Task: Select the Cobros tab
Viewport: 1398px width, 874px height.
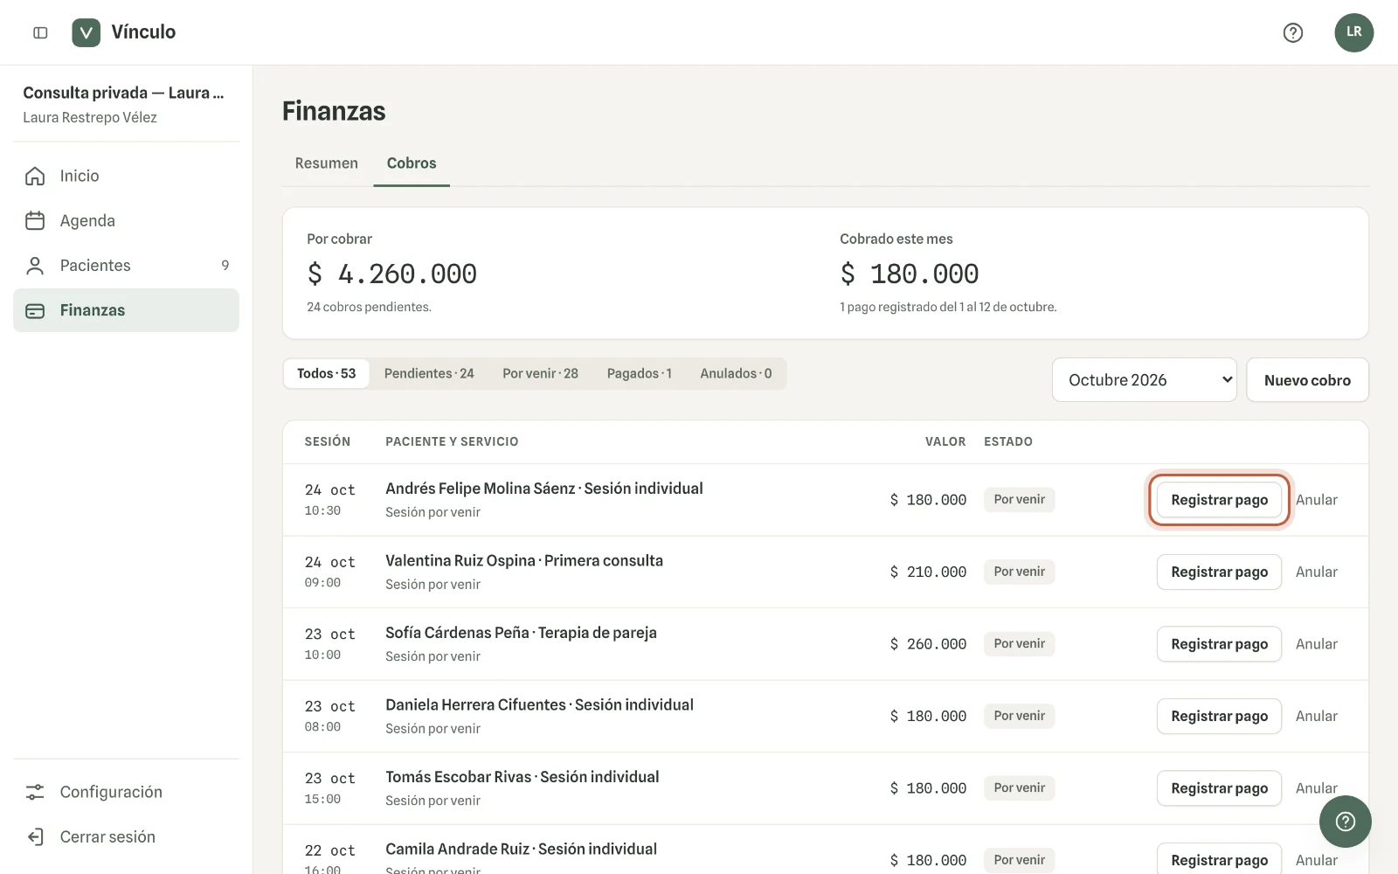Action: pos(412,163)
